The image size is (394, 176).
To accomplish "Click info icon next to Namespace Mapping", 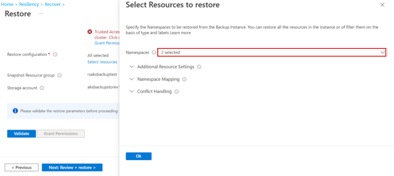I will tap(184, 79).
